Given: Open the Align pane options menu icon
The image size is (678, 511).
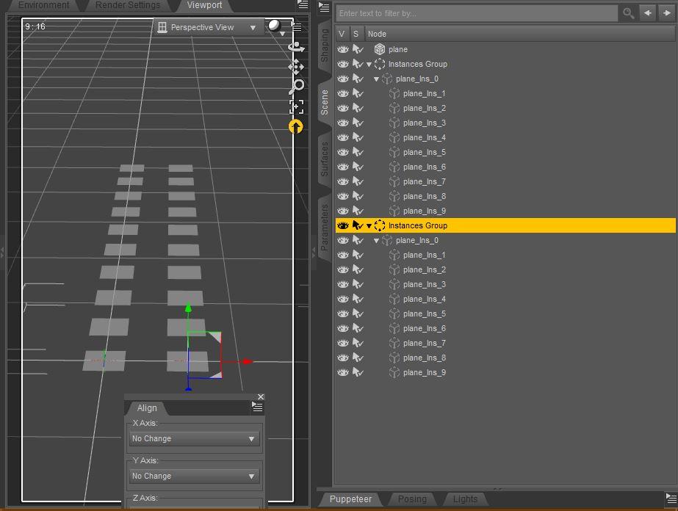Looking at the screenshot, I should tap(257, 407).
